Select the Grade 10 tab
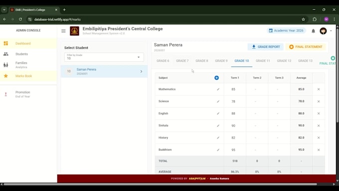The height and width of the screenshot is (191, 339). pos(241,61)
